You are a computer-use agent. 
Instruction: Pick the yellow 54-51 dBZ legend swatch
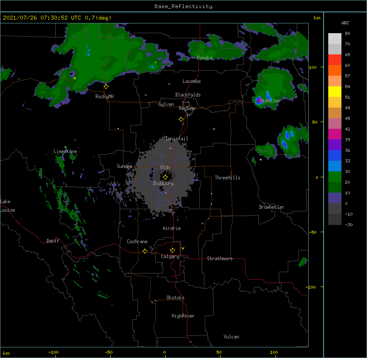(x=335, y=92)
